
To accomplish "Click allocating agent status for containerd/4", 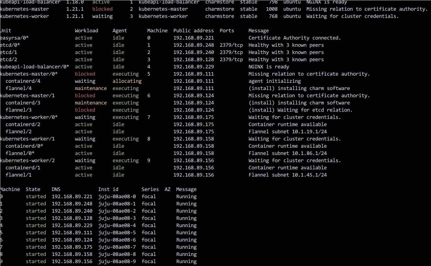I will coord(127,81).
